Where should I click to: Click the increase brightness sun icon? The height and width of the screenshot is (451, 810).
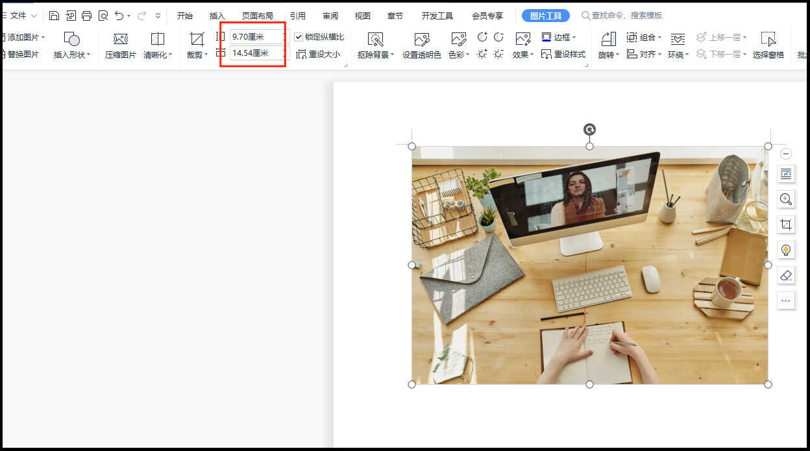[482, 54]
